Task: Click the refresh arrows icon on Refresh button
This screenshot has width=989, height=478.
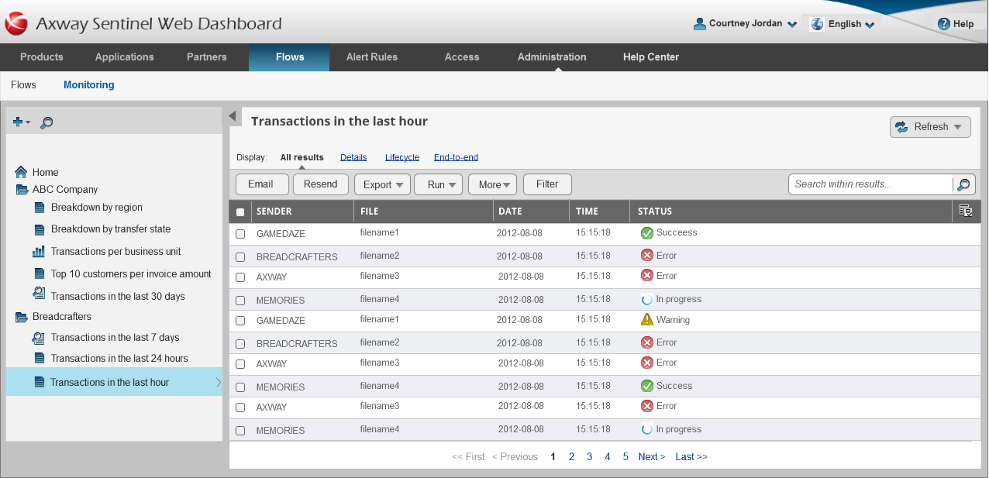Action: 901,127
